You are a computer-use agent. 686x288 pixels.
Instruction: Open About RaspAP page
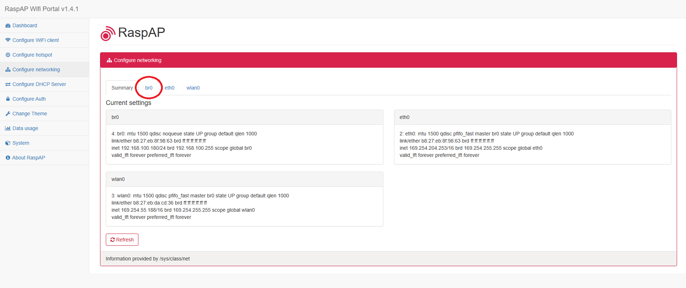(29, 158)
